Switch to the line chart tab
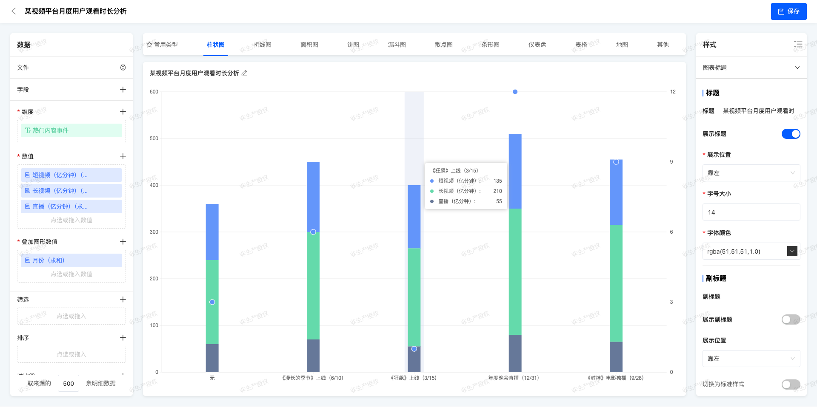817x407 pixels. 262,45
